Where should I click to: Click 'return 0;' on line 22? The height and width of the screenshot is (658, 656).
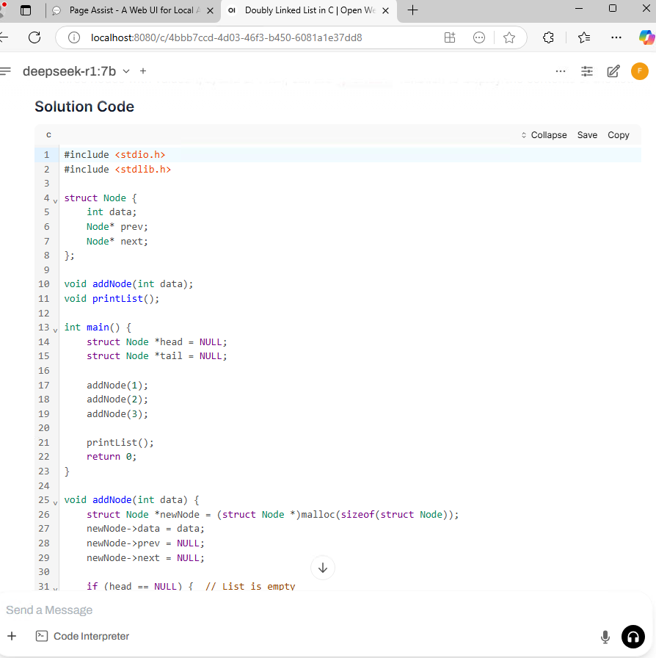[112, 457]
